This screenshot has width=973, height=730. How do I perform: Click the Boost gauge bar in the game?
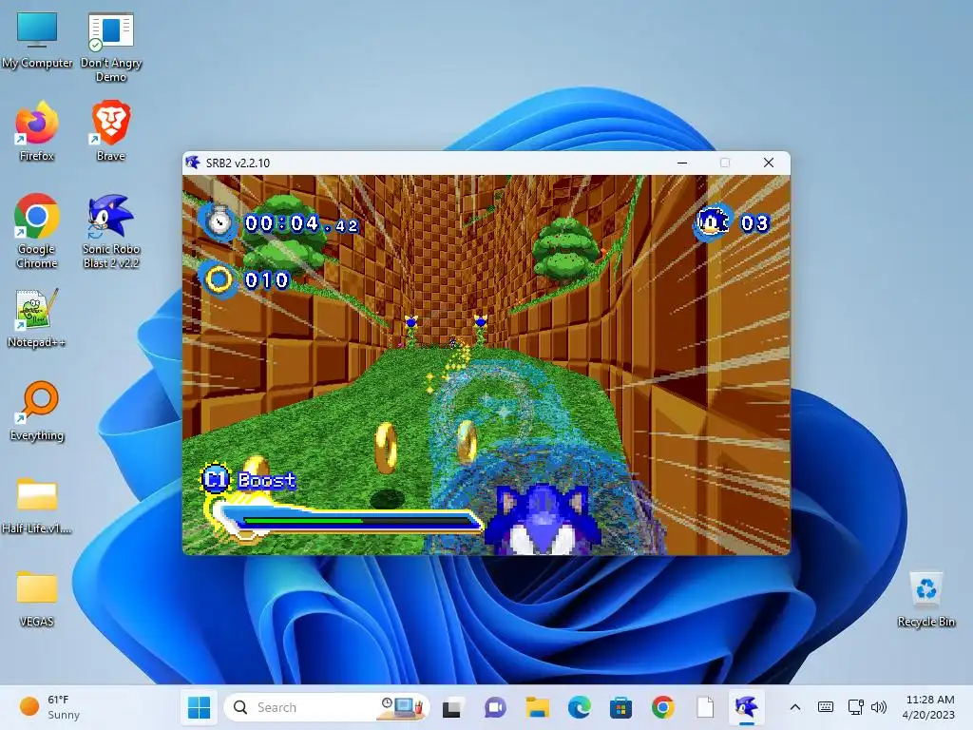345,521
